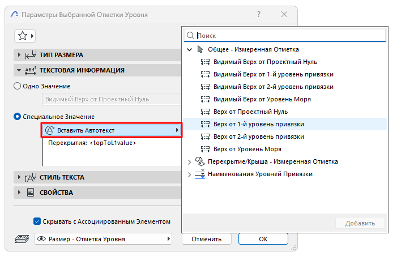Click the cursor icon of Общее - Измеренная Отметка
This screenshot has height=256, width=397.
[x=200, y=49]
